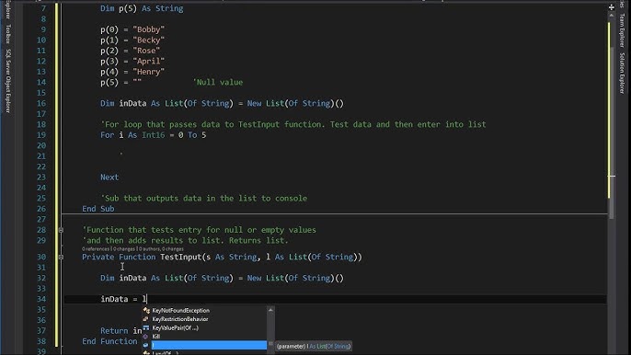Collapse the TestInput function at line 30
Image resolution: width=631 pixels, height=355 pixels.
click(x=61, y=257)
